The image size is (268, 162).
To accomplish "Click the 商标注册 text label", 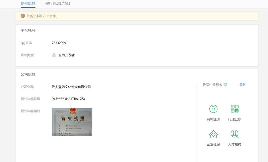I will click(x=213, y=119).
